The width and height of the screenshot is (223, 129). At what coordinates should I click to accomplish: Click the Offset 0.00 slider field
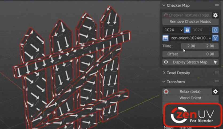coord(190,54)
